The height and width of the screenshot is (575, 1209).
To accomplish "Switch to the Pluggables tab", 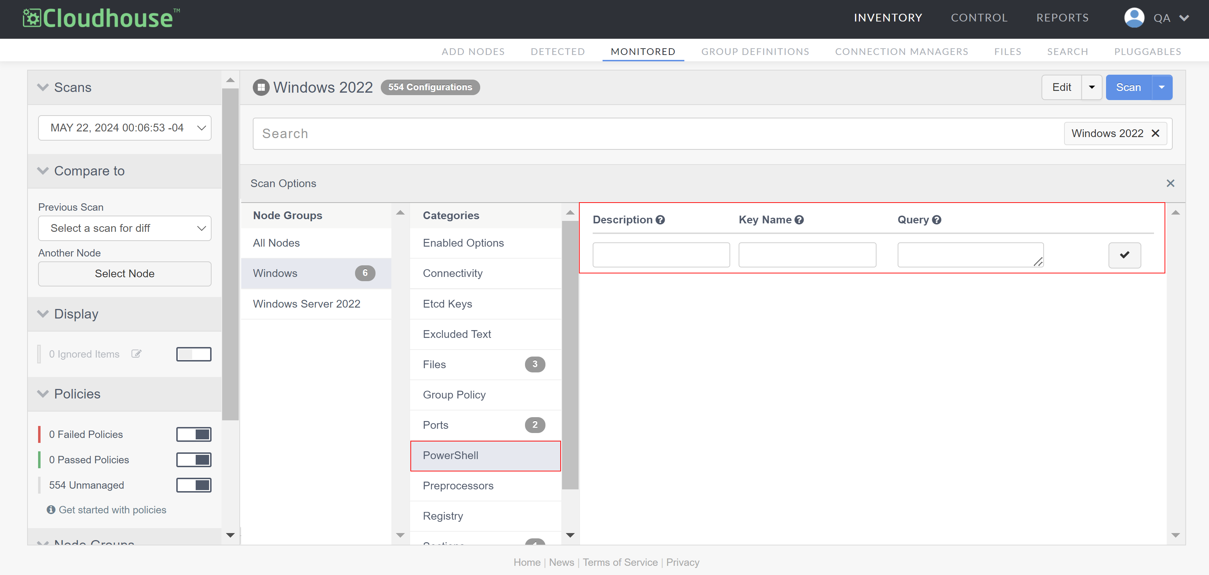I will 1148,51.
